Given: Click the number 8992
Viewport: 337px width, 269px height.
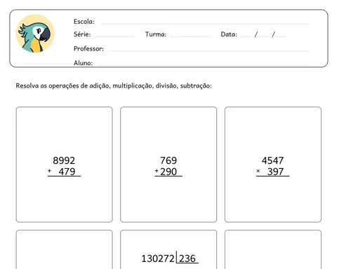Looking at the screenshot, I should pyautogui.click(x=64, y=160).
